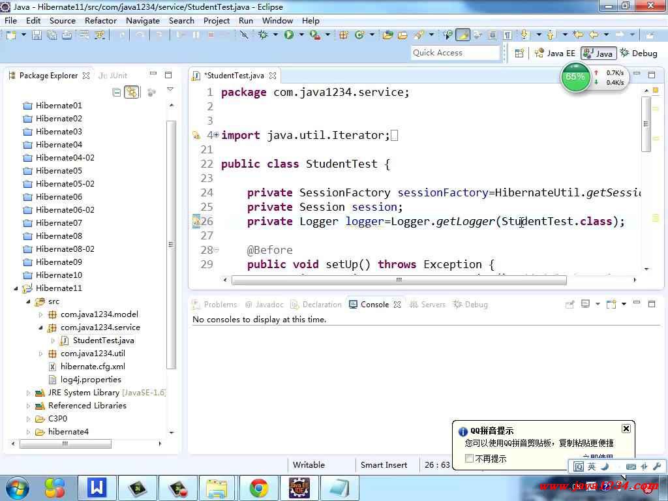668x501 pixels.
Task: Open Package Explorer view menu triangle
Action: (170, 89)
